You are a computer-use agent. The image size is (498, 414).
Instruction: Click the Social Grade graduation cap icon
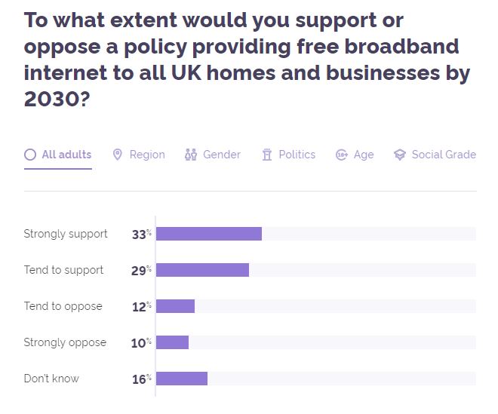pyautogui.click(x=400, y=155)
